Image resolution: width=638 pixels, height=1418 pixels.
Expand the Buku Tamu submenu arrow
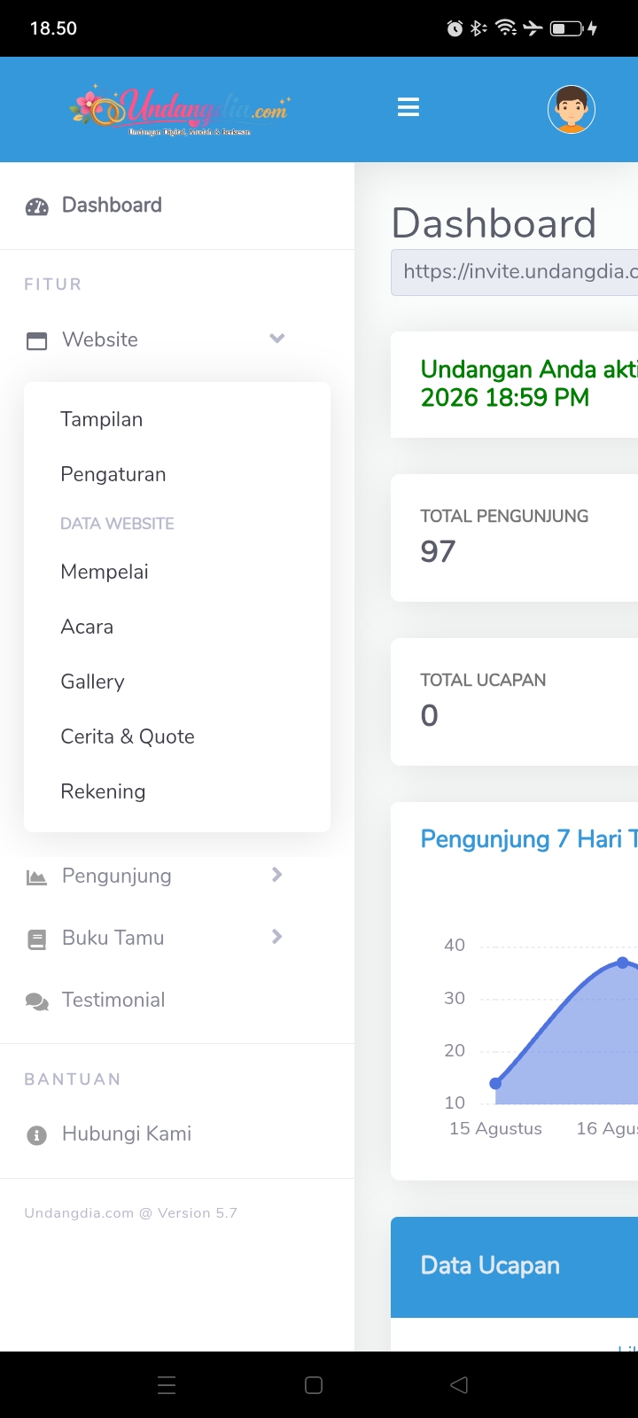(x=277, y=937)
